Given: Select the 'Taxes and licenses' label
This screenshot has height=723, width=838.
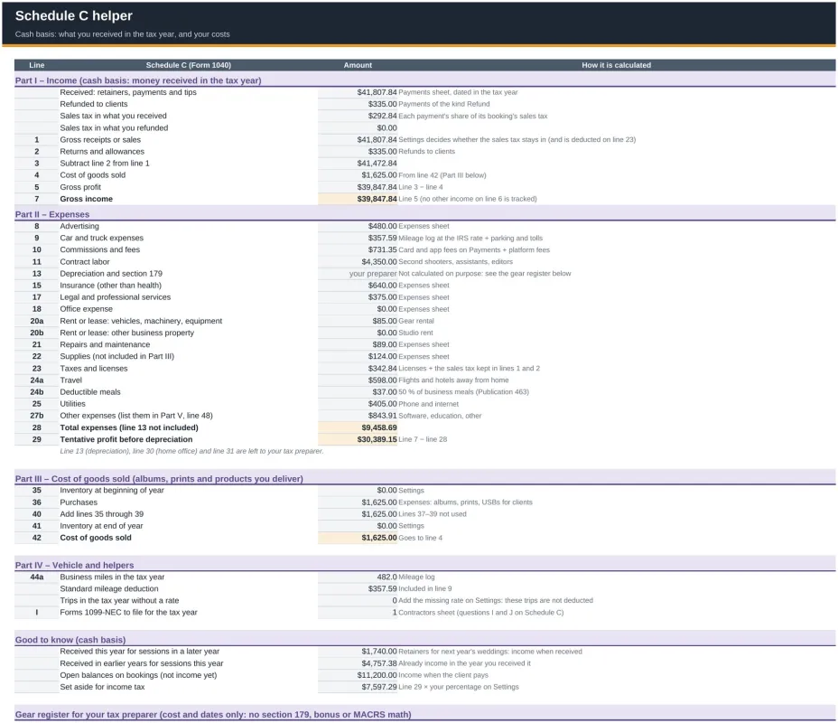Looking at the screenshot, I should click(x=94, y=369).
